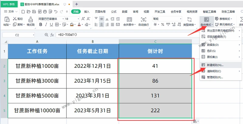The image size is (243, 124).
Task: Click the Export to PDF icon
Action: (39, 12)
